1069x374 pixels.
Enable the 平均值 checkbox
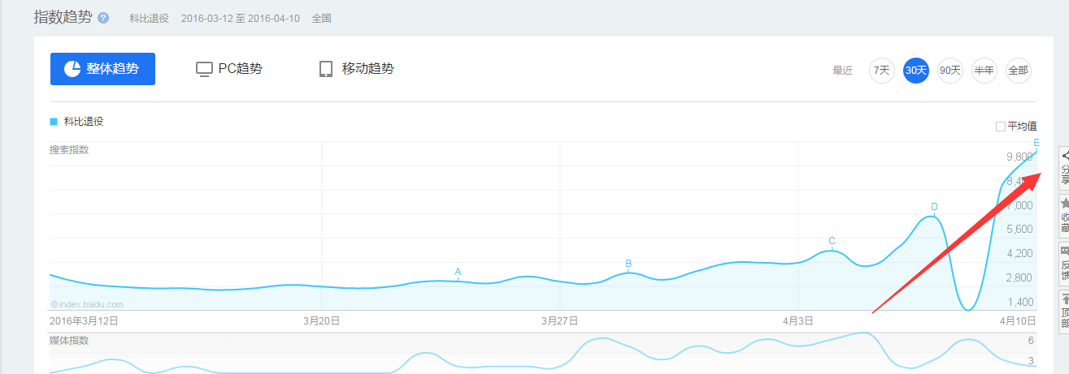click(x=1001, y=126)
